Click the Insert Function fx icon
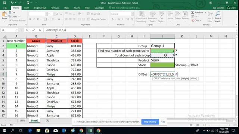The image size is (239, 134). (40, 30)
